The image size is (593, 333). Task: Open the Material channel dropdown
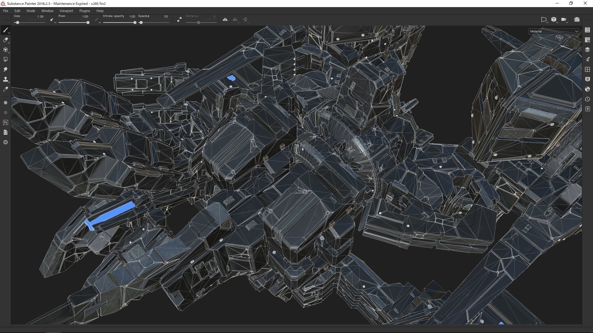click(553, 31)
